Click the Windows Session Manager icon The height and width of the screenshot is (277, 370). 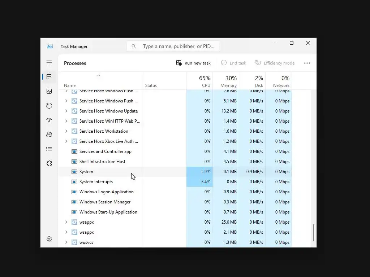tap(74, 202)
